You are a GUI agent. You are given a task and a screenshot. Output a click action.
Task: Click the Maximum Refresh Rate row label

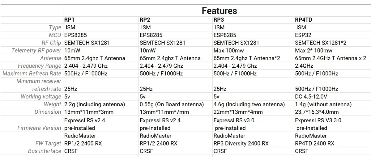click(32, 74)
